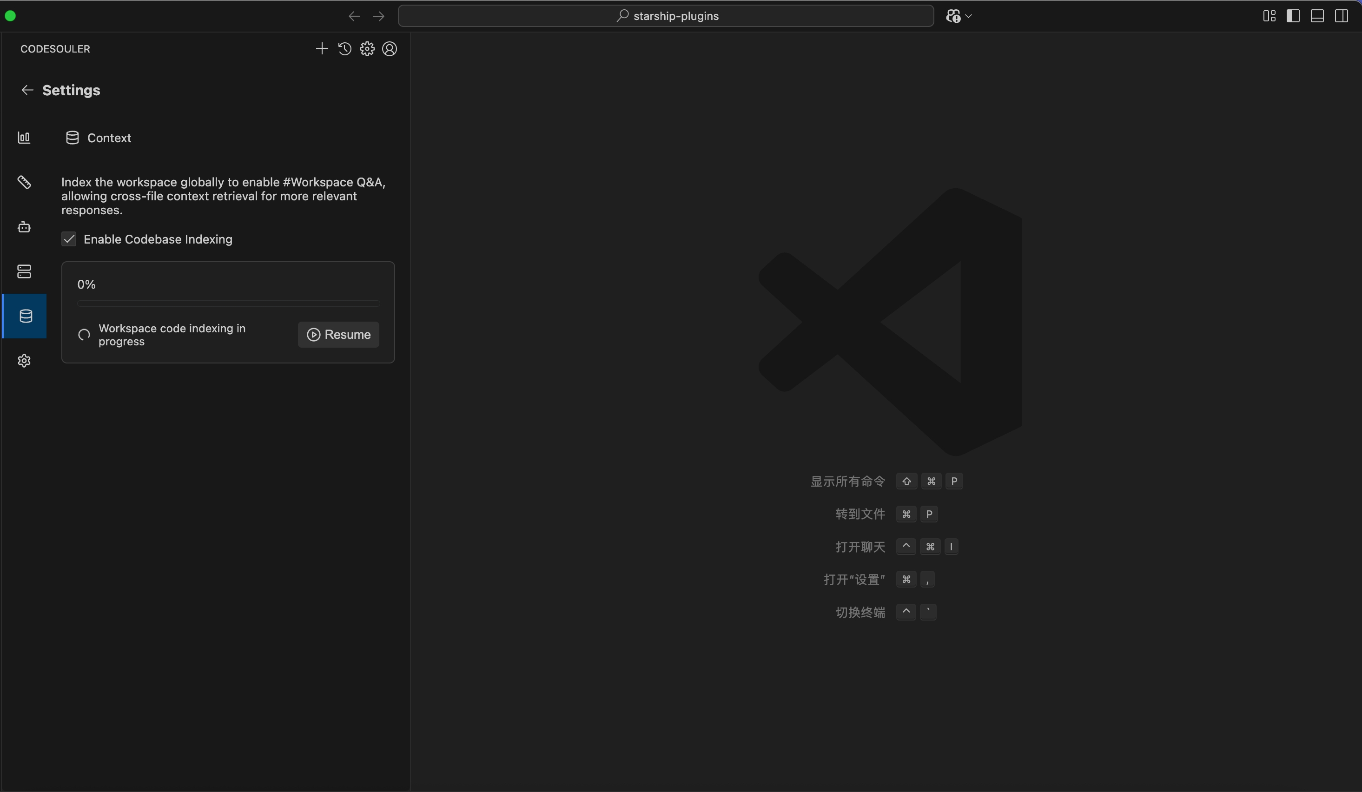
Task: Open the Context database sidebar tab
Action: (x=26, y=316)
